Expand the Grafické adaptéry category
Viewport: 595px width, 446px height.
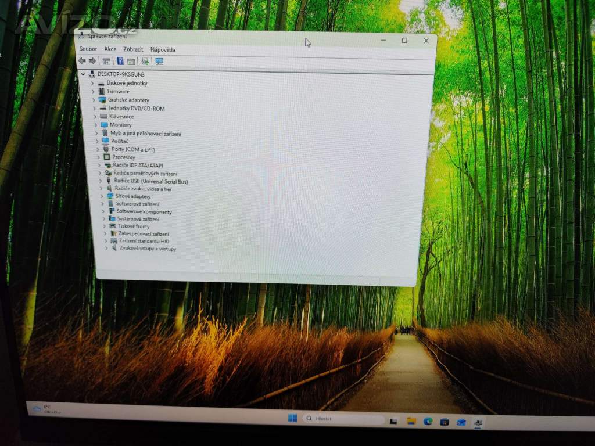coord(93,100)
